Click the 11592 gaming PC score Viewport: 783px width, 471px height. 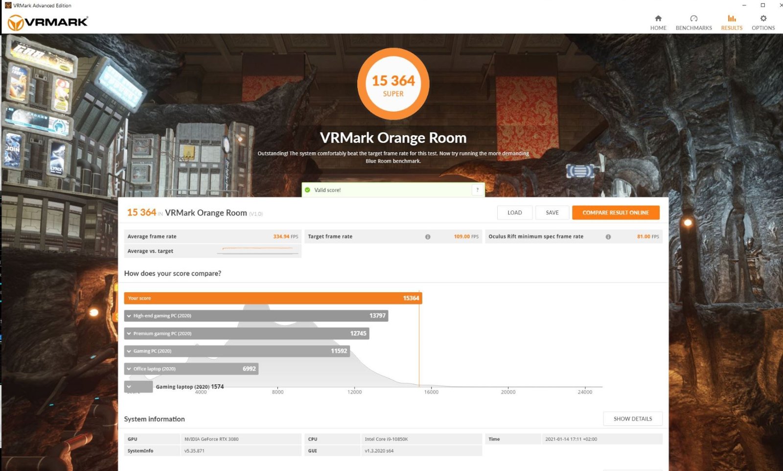click(x=339, y=351)
